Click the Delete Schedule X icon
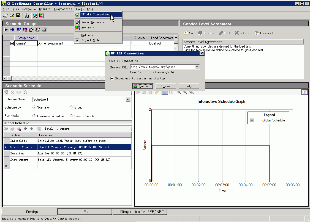The width and height of the screenshot is (310, 222). (12, 92)
